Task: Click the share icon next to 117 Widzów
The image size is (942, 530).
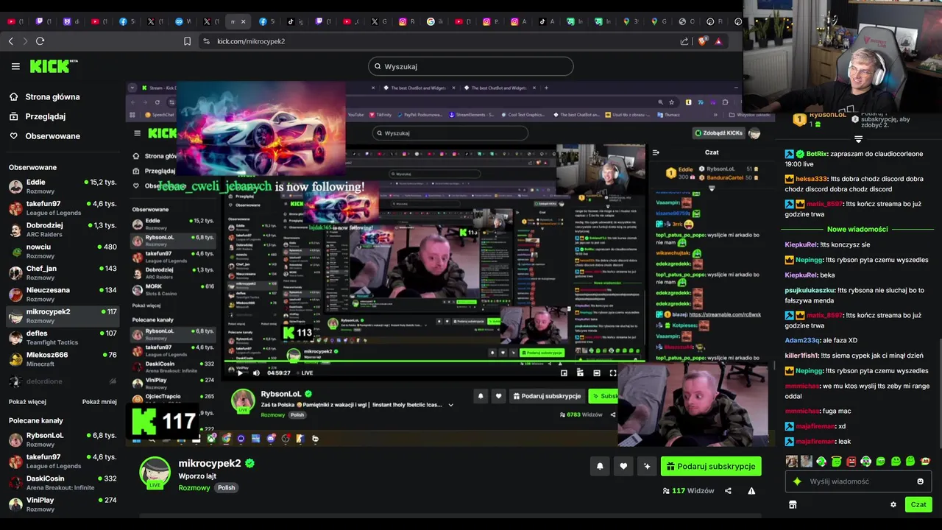Action: pyautogui.click(x=728, y=491)
